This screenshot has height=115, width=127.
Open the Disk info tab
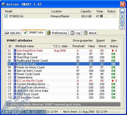(x=13, y=33)
